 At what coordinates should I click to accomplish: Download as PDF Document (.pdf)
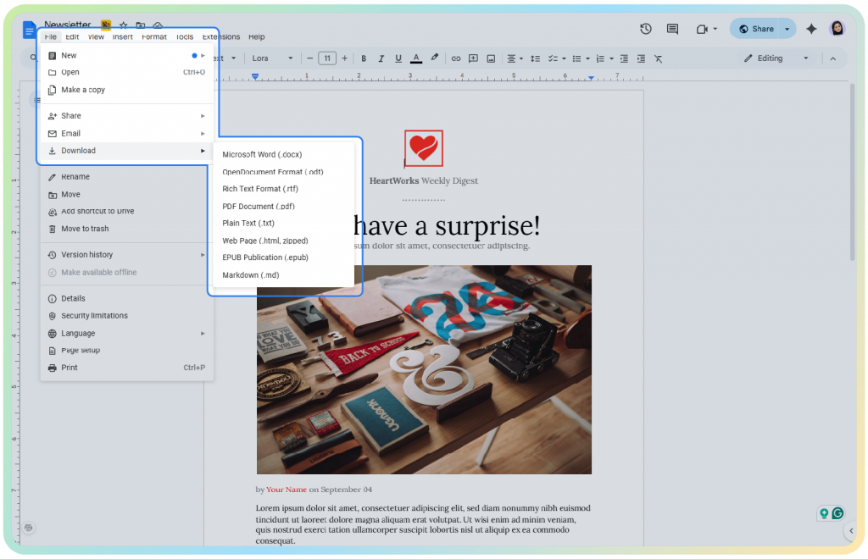point(283,207)
